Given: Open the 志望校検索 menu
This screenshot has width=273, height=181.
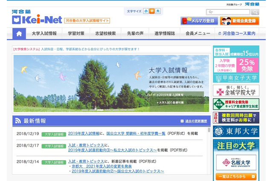Looking at the screenshot, I should [105, 34].
